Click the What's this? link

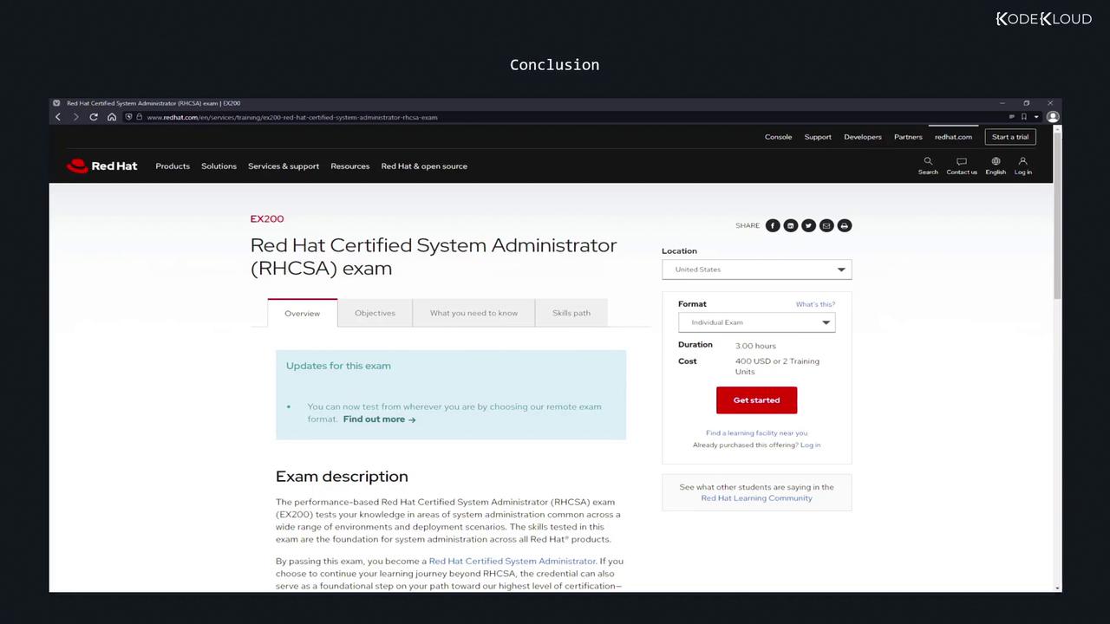815,304
